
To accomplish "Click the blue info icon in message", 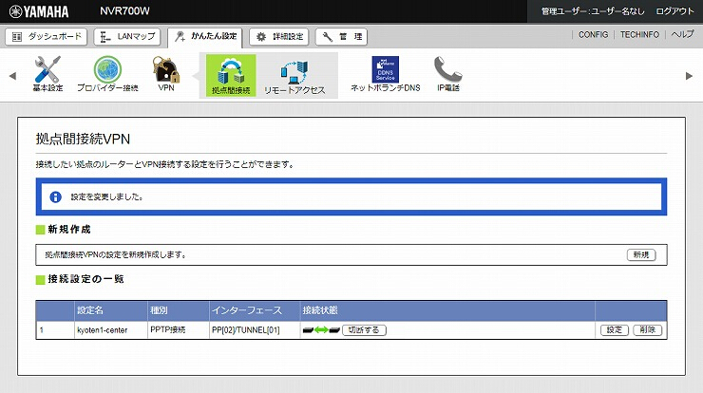I will [56, 196].
